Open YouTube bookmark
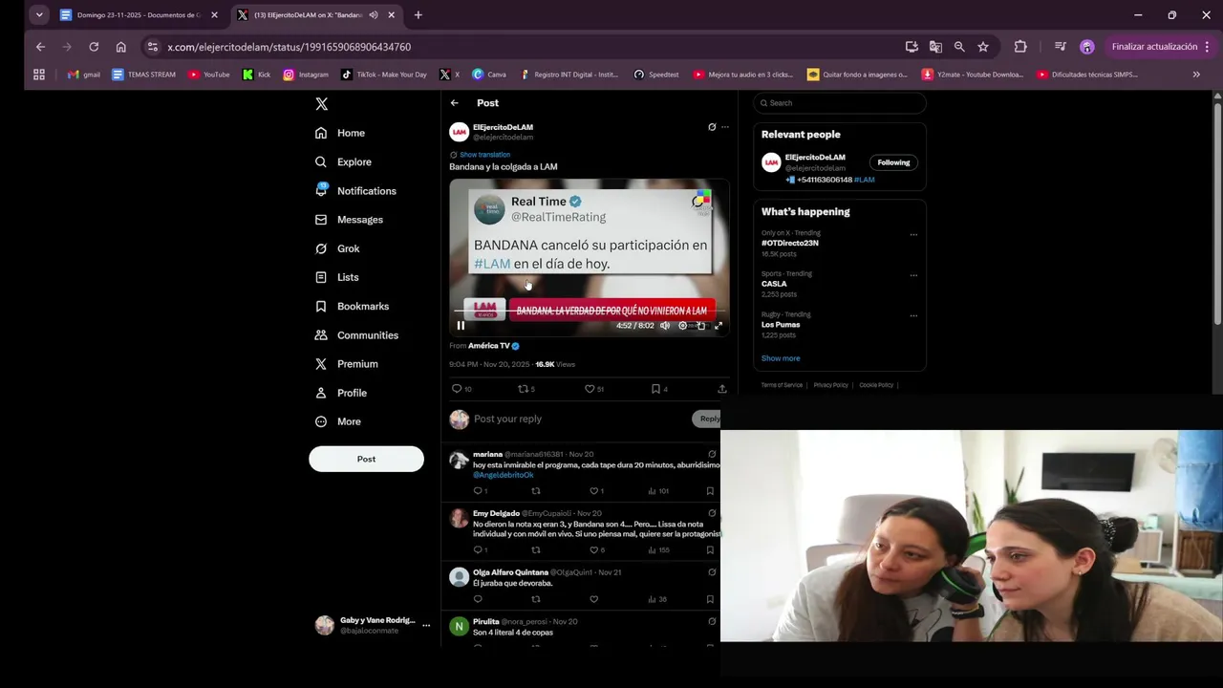1223x688 pixels. (209, 75)
